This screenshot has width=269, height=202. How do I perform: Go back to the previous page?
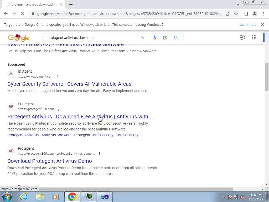click(x=6, y=14)
